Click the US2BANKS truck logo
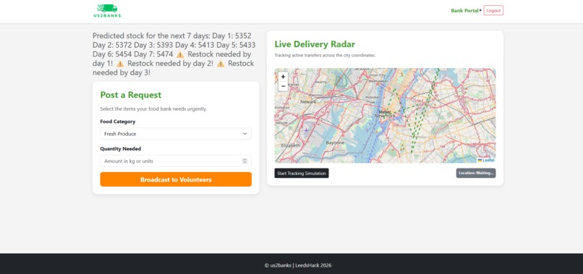583x274 pixels. pos(107,11)
